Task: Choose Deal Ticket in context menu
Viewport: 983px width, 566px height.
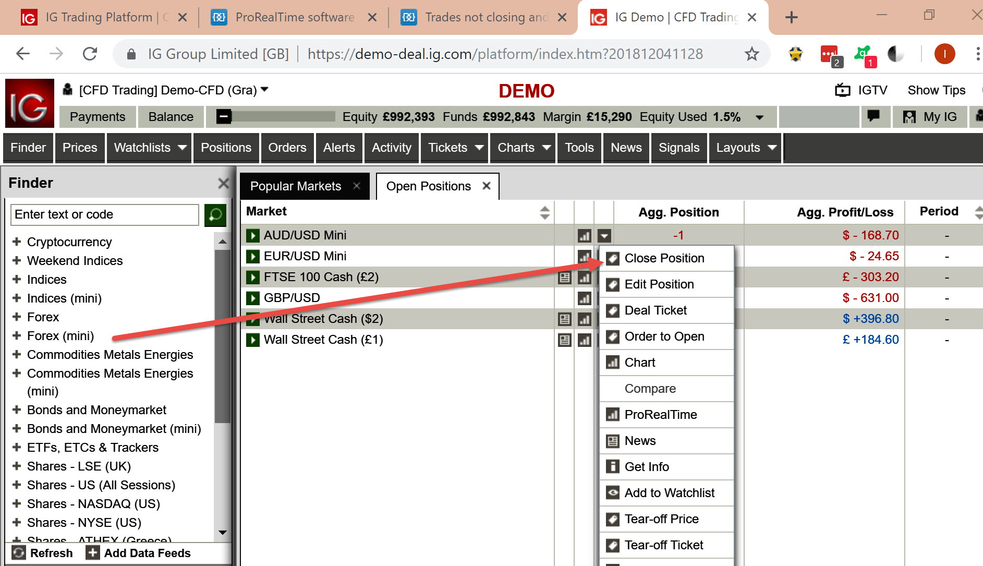Action: tap(667, 310)
